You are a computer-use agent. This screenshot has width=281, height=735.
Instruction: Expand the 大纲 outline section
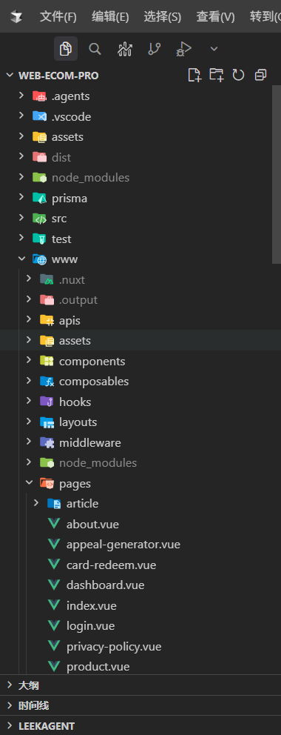[140, 685]
